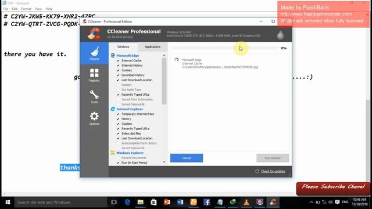Click the taskbar clock and date
This screenshot has height=209, width=372.
359,202
